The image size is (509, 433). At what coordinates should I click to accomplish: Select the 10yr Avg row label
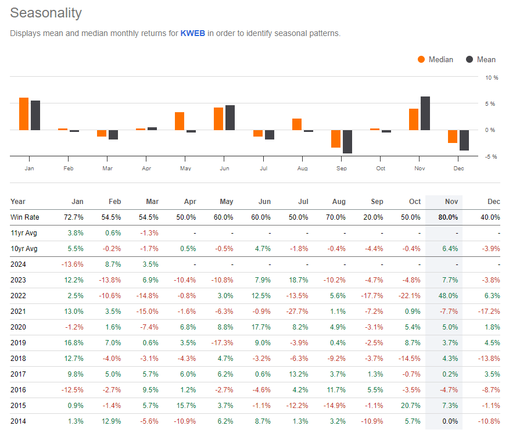click(x=24, y=249)
